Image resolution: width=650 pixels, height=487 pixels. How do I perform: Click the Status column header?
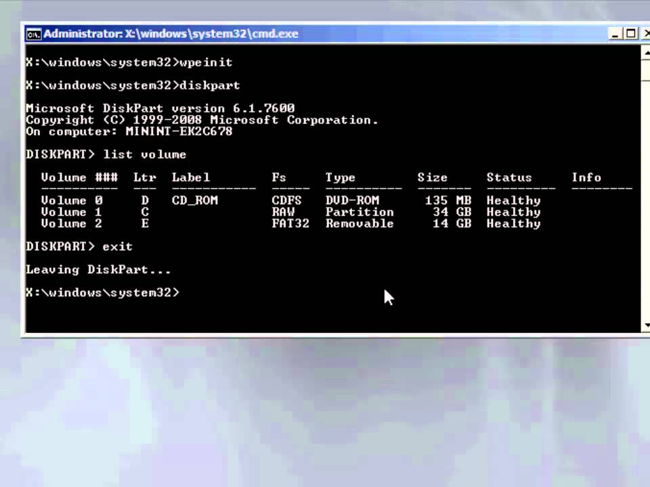click(509, 178)
